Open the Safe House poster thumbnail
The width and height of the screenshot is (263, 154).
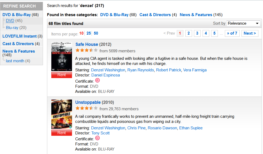pyautogui.click(x=62, y=57)
